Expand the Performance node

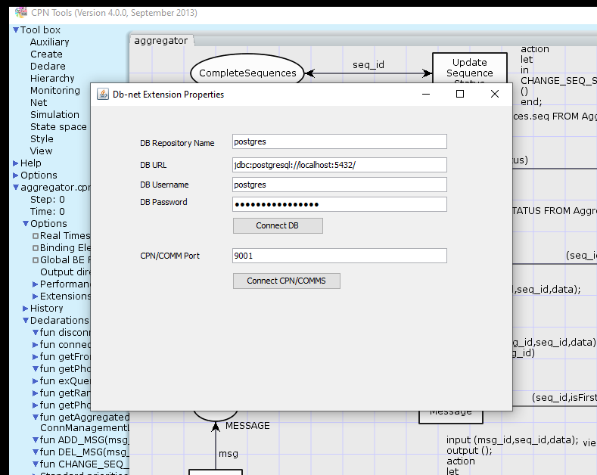35,284
